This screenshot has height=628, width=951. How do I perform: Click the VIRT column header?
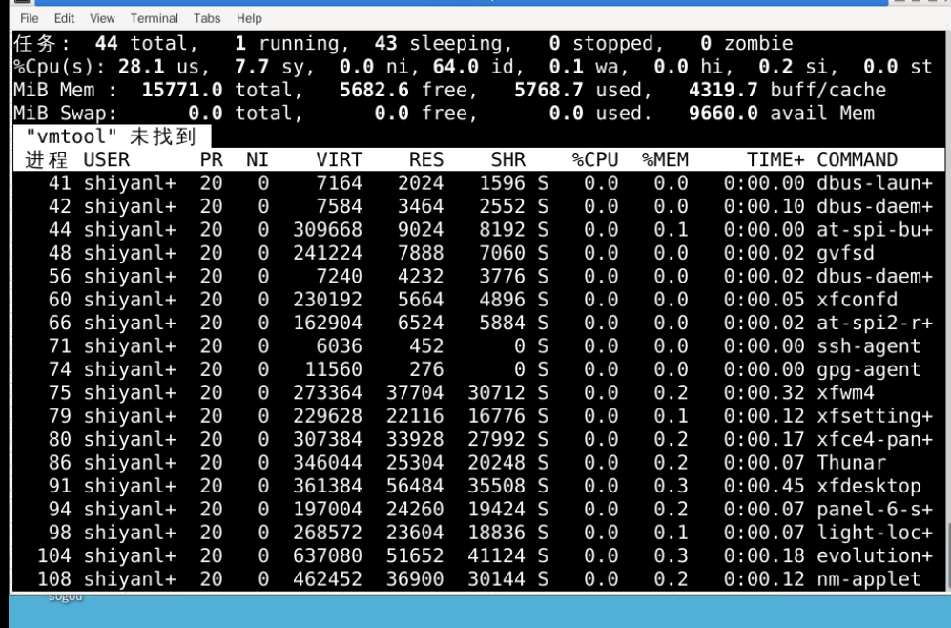tap(339, 159)
